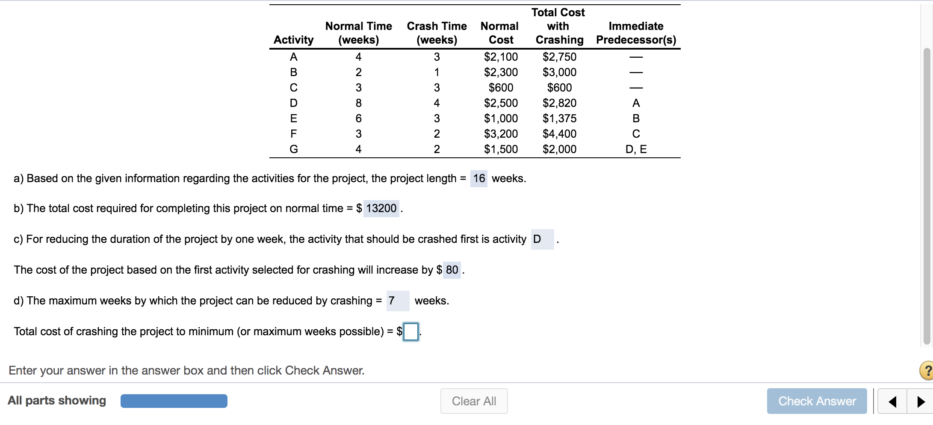Select the 13200 total cost answer field

click(381, 209)
